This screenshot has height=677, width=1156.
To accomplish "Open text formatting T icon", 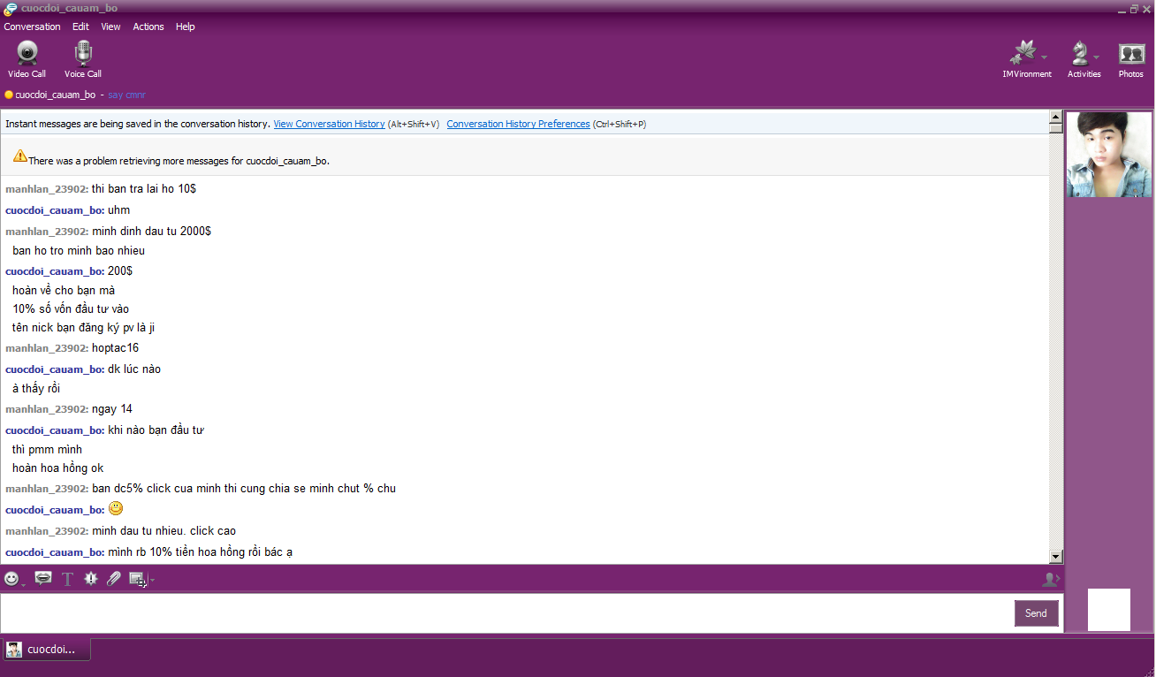I will tap(67, 579).
